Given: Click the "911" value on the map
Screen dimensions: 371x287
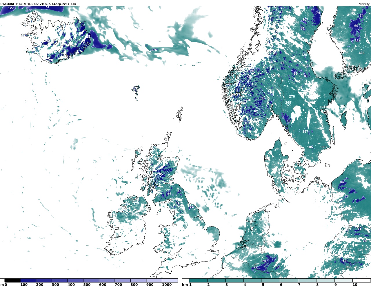Looking at the screenshot, I should pos(324,107).
